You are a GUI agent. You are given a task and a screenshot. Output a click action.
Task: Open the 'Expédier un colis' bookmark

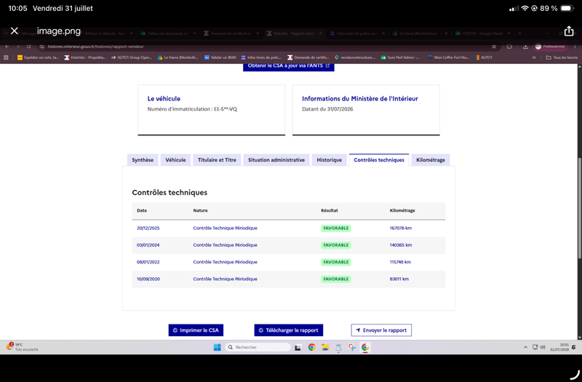click(38, 57)
